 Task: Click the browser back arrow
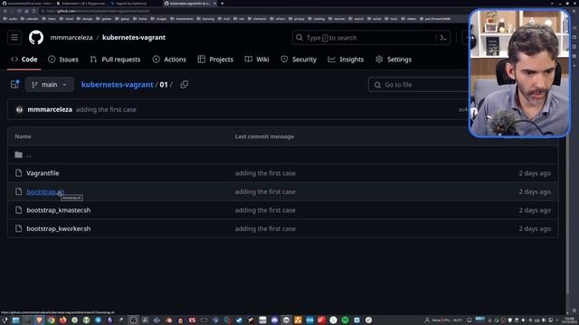[x=5, y=11]
